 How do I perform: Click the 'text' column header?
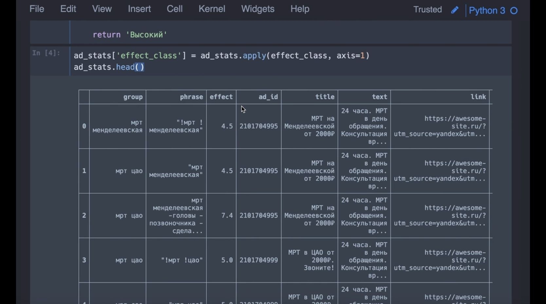tap(380, 97)
